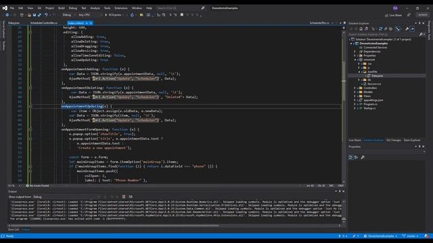
Task: Close the active Index.cshtml tab
Action: (x=91, y=23)
